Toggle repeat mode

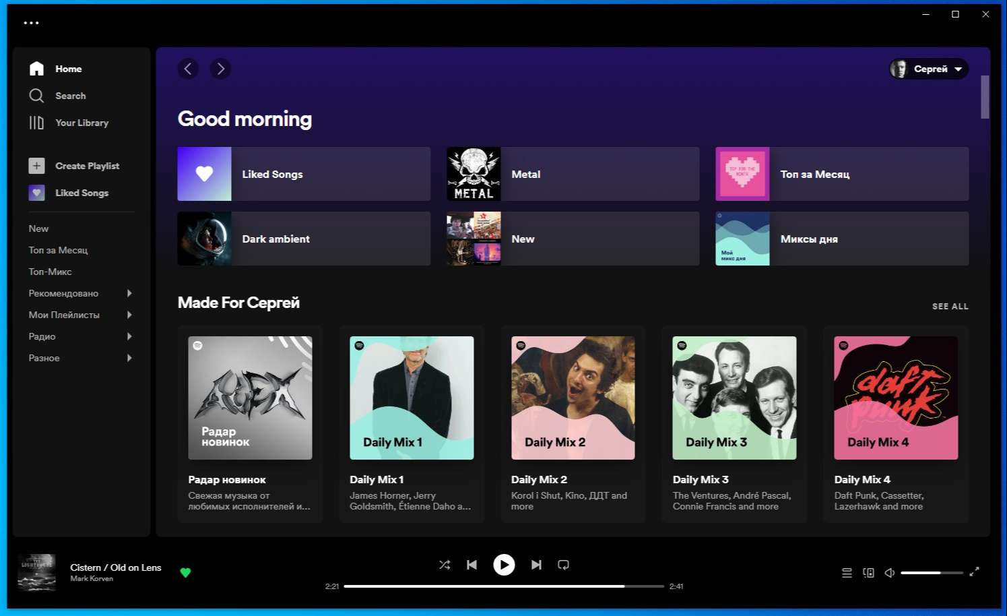coord(563,565)
